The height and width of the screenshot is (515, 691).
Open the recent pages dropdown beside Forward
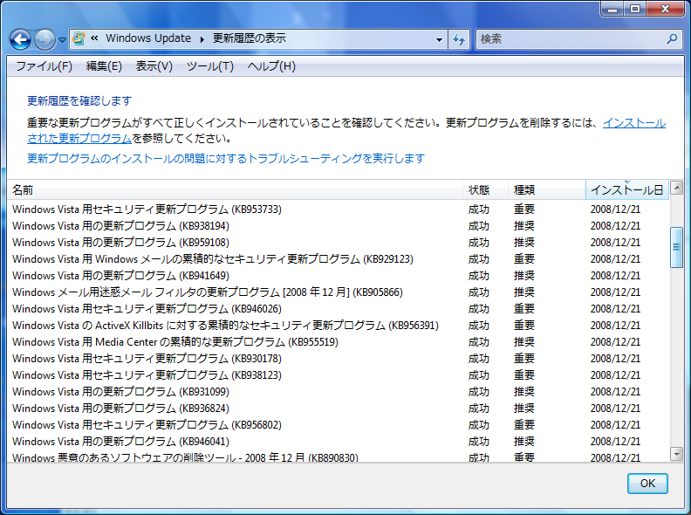point(62,39)
